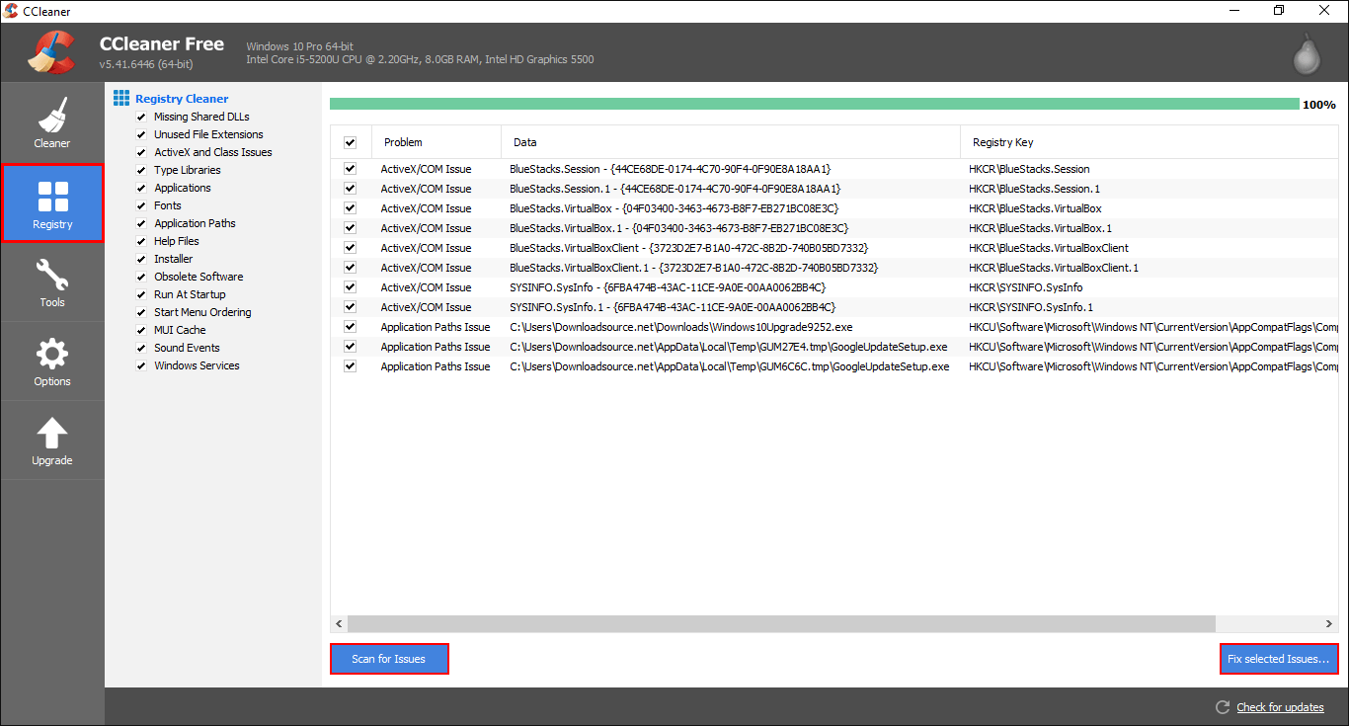Restore down the CCleaner window
This screenshot has width=1349, height=726.
(x=1279, y=11)
